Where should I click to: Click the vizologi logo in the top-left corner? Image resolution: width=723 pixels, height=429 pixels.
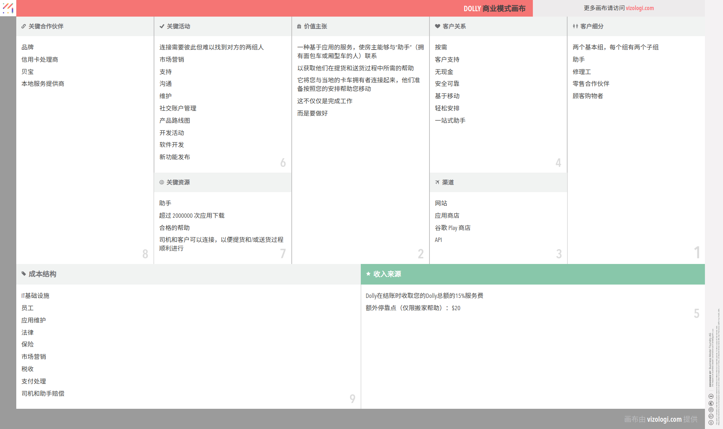8,8
